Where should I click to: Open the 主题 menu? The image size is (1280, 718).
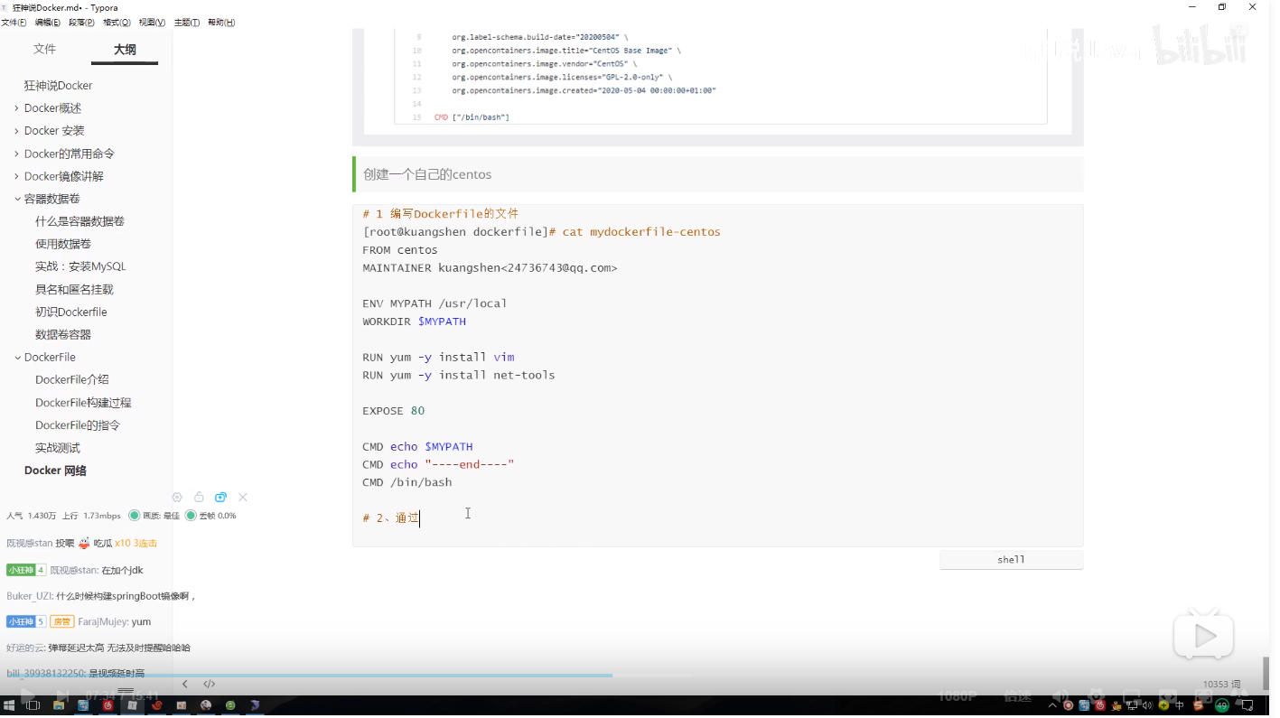(186, 23)
